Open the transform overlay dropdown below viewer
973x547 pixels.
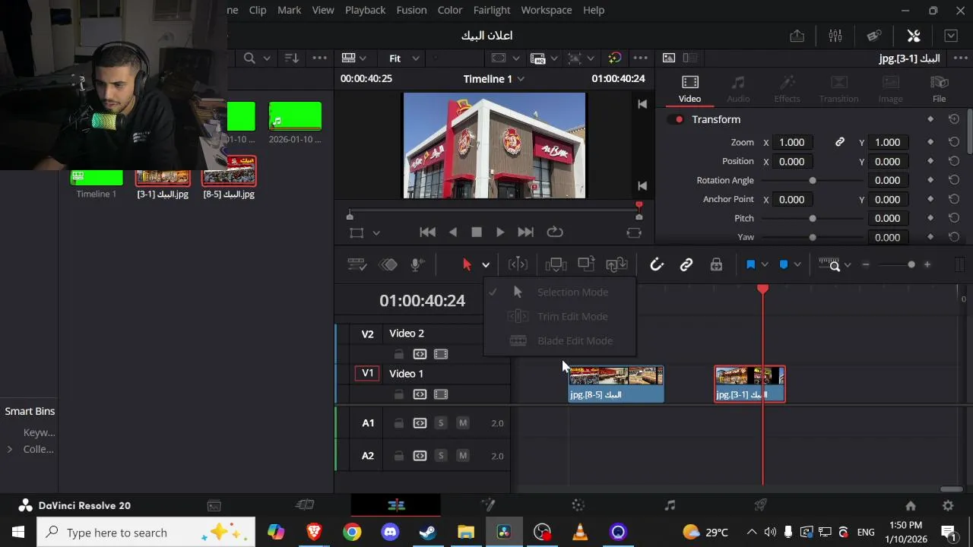pos(376,233)
